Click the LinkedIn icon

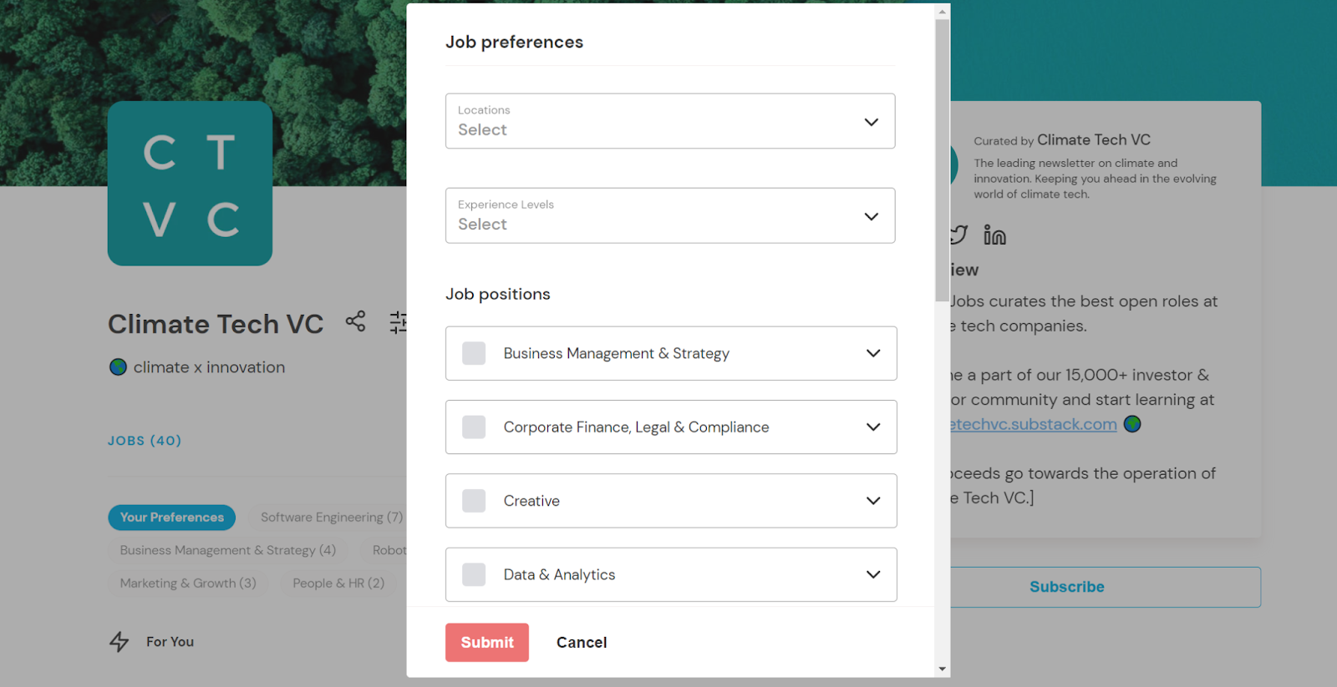tap(994, 235)
